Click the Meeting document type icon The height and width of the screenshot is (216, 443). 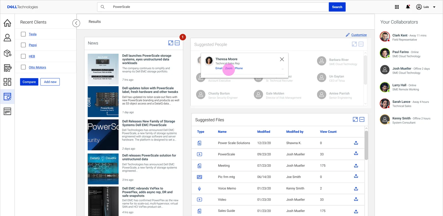click(199, 166)
